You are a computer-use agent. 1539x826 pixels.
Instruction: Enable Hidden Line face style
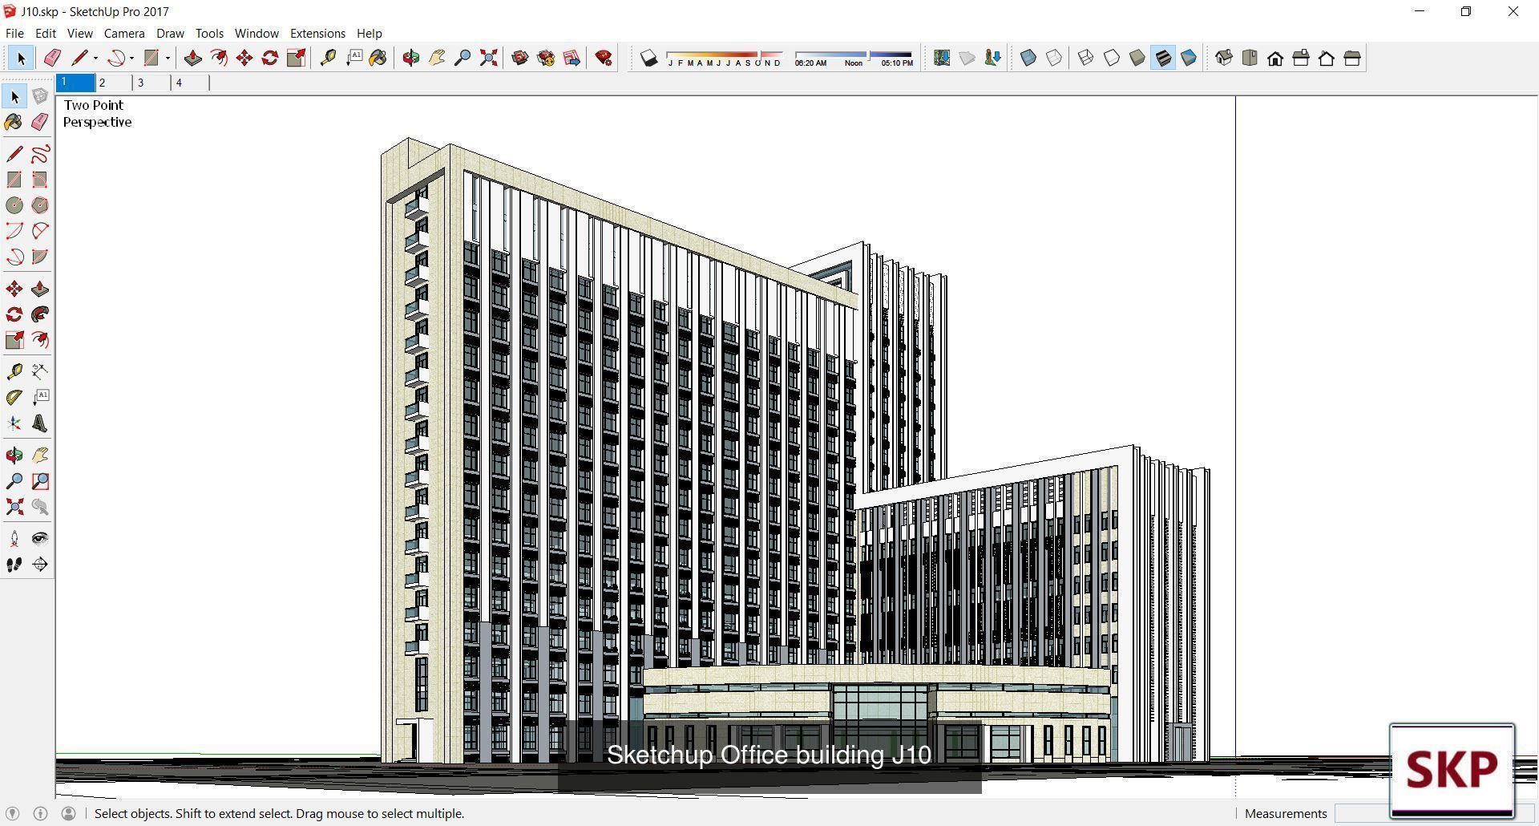(x=1112, y=58)
